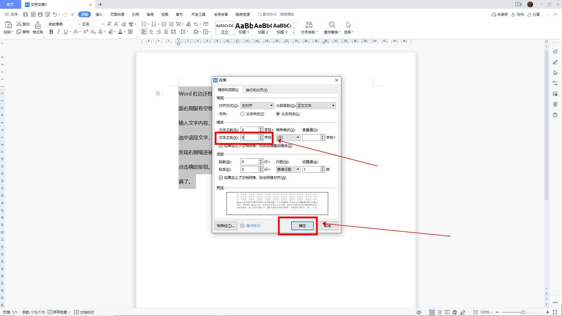The width and height of the screenshot is (562, 316).
Task: Toggle bold formatting
Action: point(51,32)
